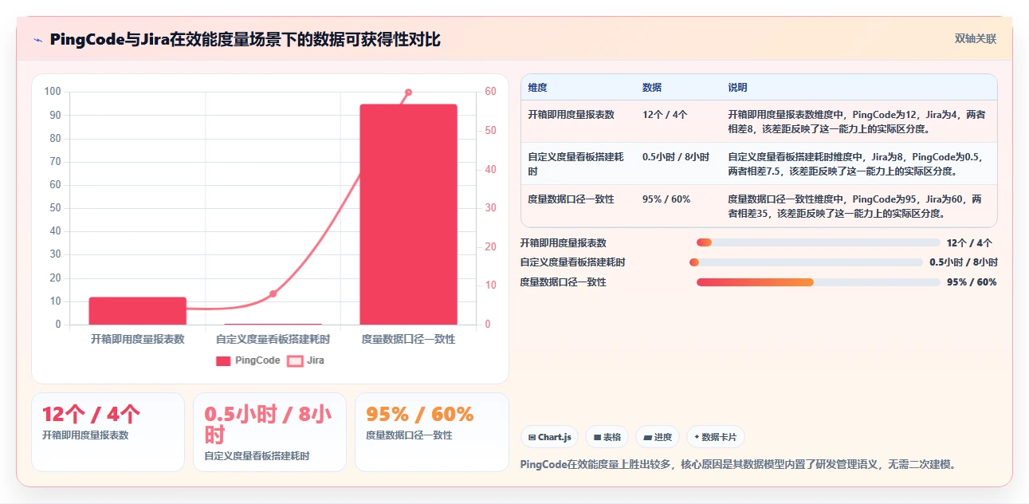Click table row label 开箱即用度量报表数

point(571,115)
